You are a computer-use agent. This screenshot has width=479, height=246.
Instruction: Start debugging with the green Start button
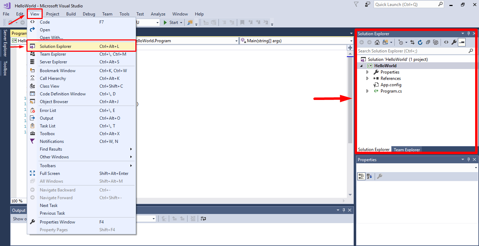click(172, 22)
